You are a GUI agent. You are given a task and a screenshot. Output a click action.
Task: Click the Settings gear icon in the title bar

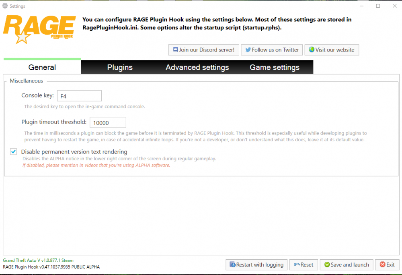(x=5, y=6)
